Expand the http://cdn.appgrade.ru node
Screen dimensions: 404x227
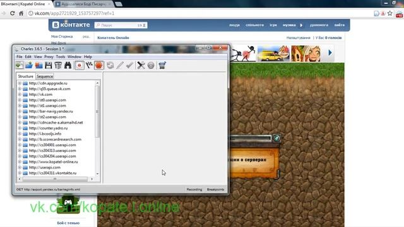20,83
